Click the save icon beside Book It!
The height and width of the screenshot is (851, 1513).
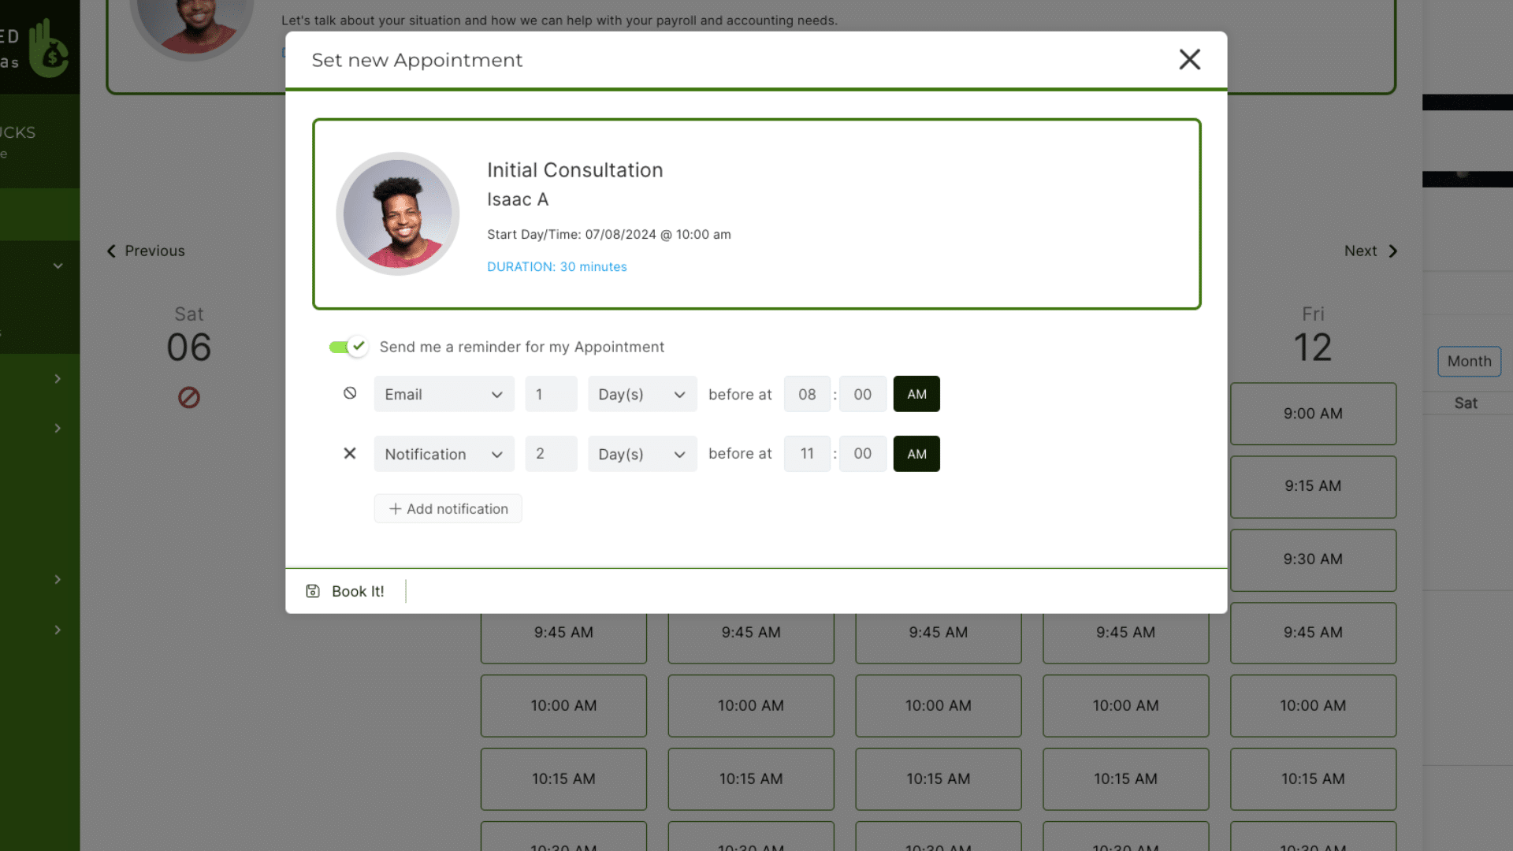[x=313, y=591]
